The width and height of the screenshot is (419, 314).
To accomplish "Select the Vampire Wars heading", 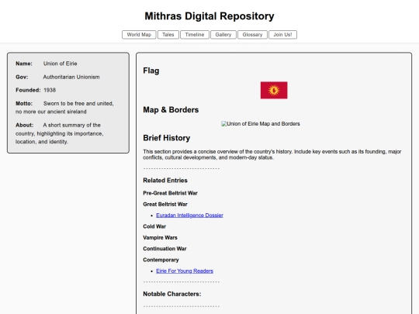I will click(x=160, y=238).
